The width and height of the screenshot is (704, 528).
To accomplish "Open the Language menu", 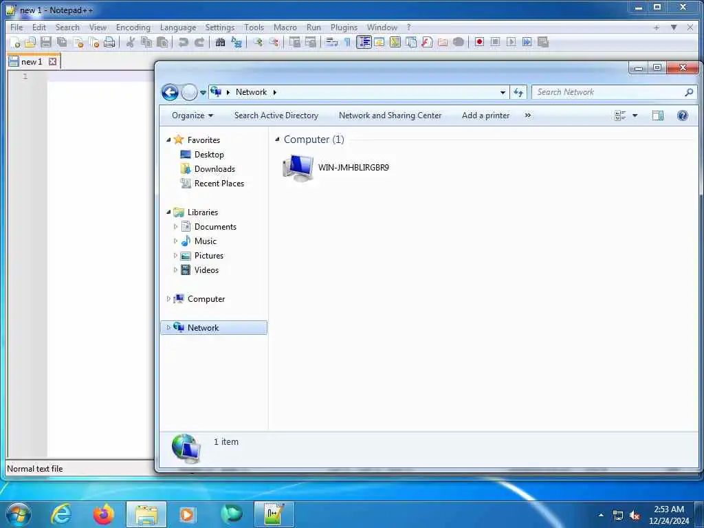I will (x=178, y=27).
